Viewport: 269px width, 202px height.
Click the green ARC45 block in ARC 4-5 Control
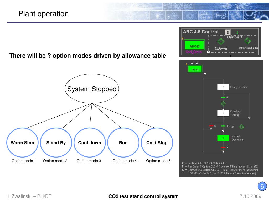point(194,45)
